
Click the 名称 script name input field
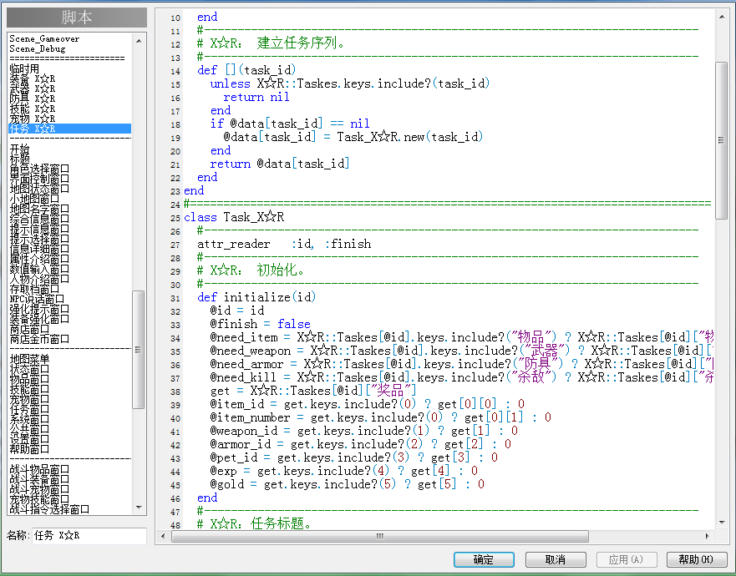pos(89,536)
